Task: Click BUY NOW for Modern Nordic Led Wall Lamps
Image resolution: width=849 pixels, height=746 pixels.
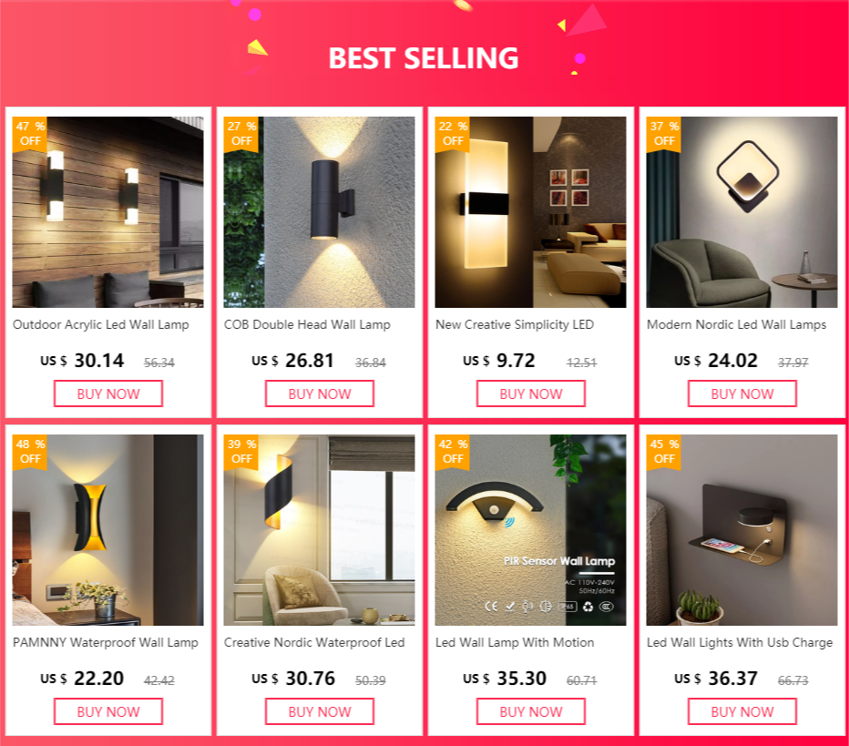Action: (x=742, y=393)
